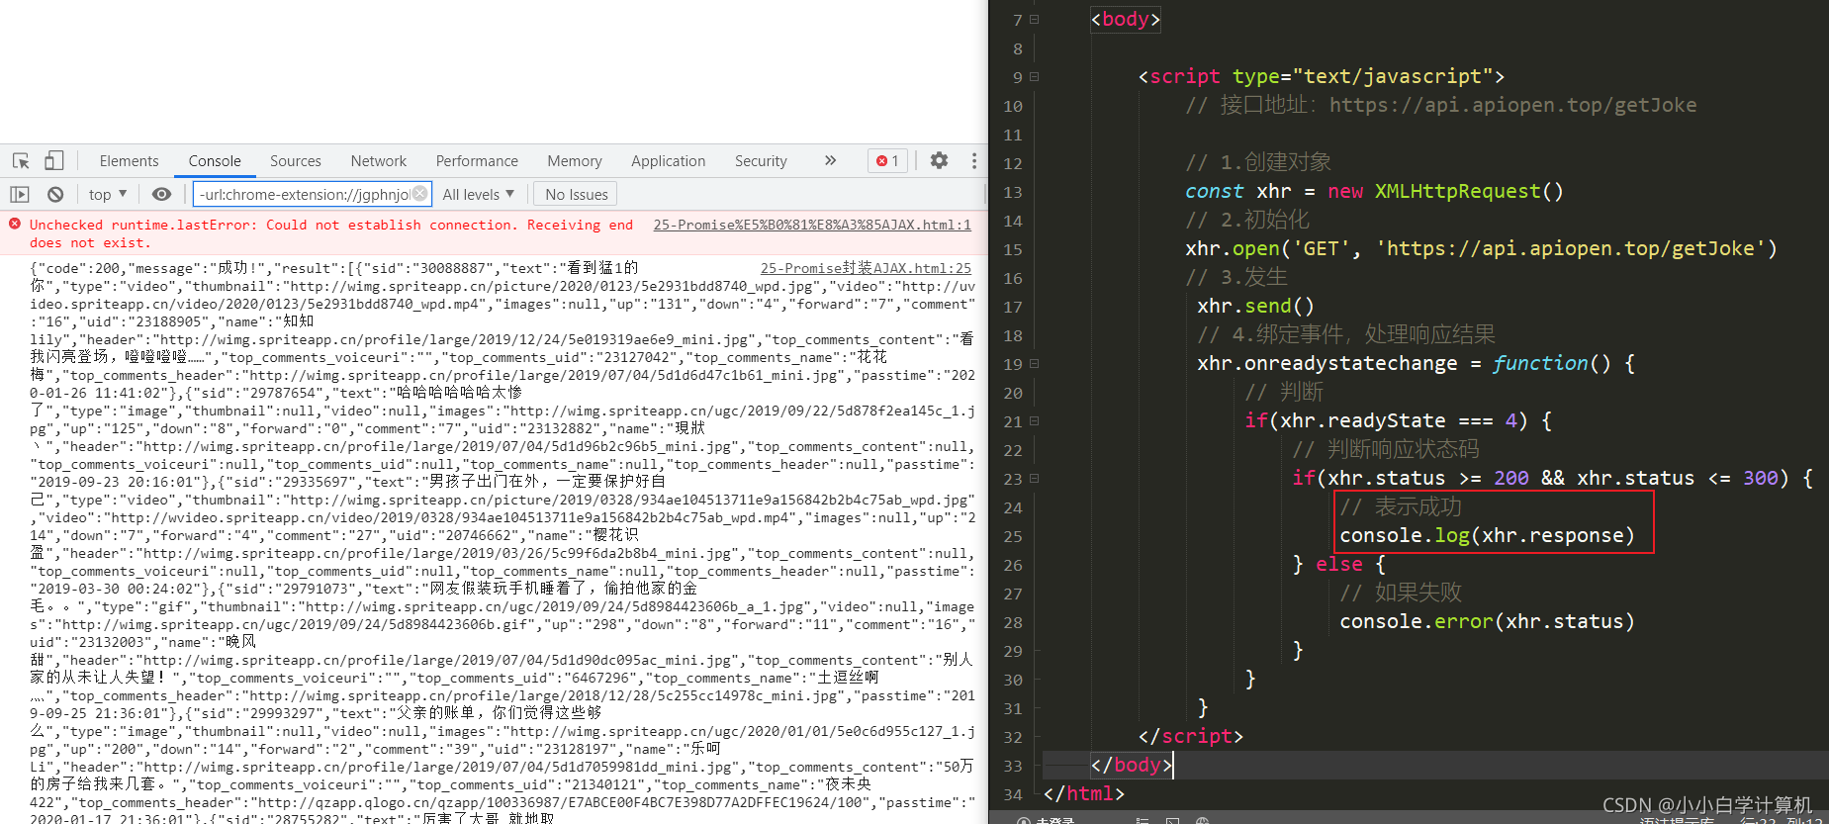This screenshot has width=1829, height=824.
Task: Toggle the device toolbar icon
Action: 54,160
